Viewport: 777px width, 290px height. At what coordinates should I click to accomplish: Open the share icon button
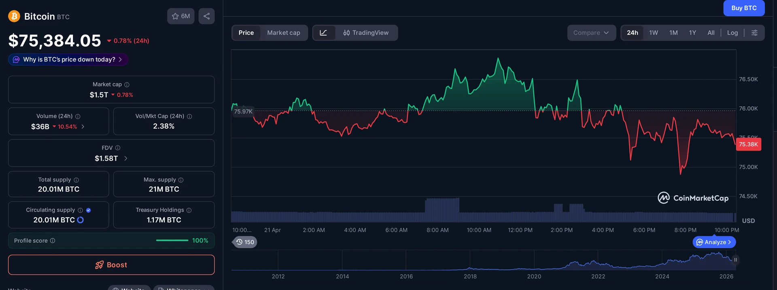(x=206, y=16)
